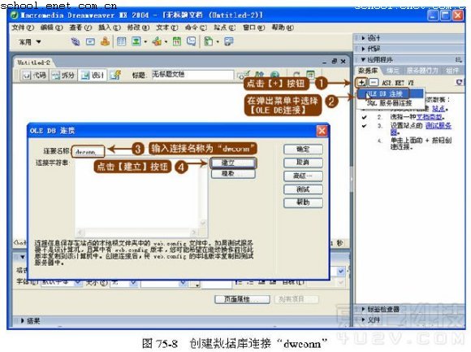This screenshot has height=352, width=471.
Task: Open the 查看(V) menu
Action: tap(80, 28)
